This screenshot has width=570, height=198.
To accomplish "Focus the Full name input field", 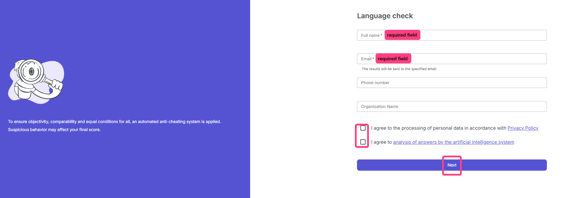I will tap(483, 35).
